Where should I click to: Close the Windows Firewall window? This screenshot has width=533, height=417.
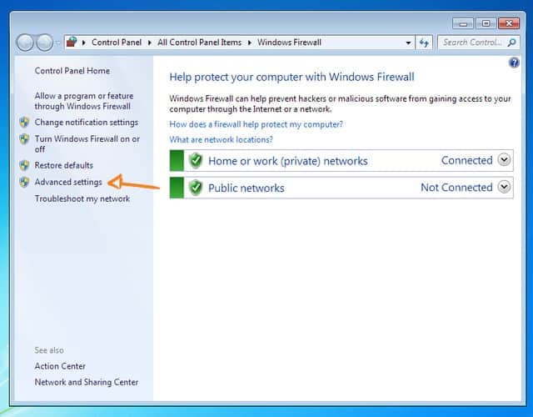pos(509,23)
